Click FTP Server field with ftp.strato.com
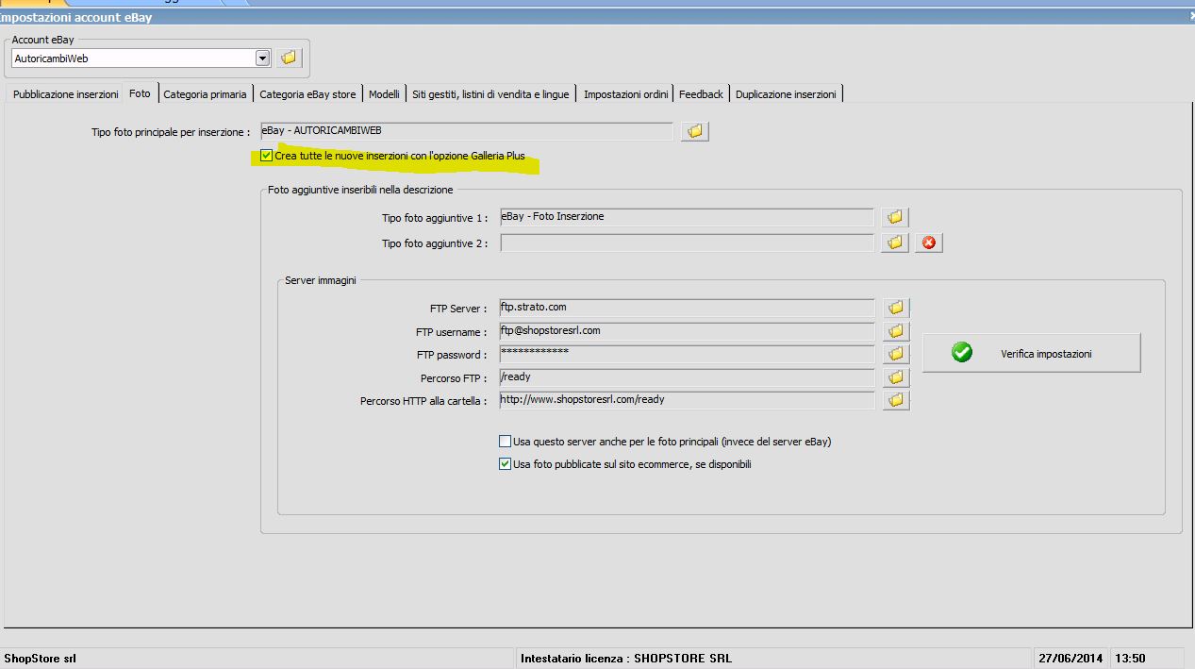Screen dimensions: 1195x669 [687, 308]
